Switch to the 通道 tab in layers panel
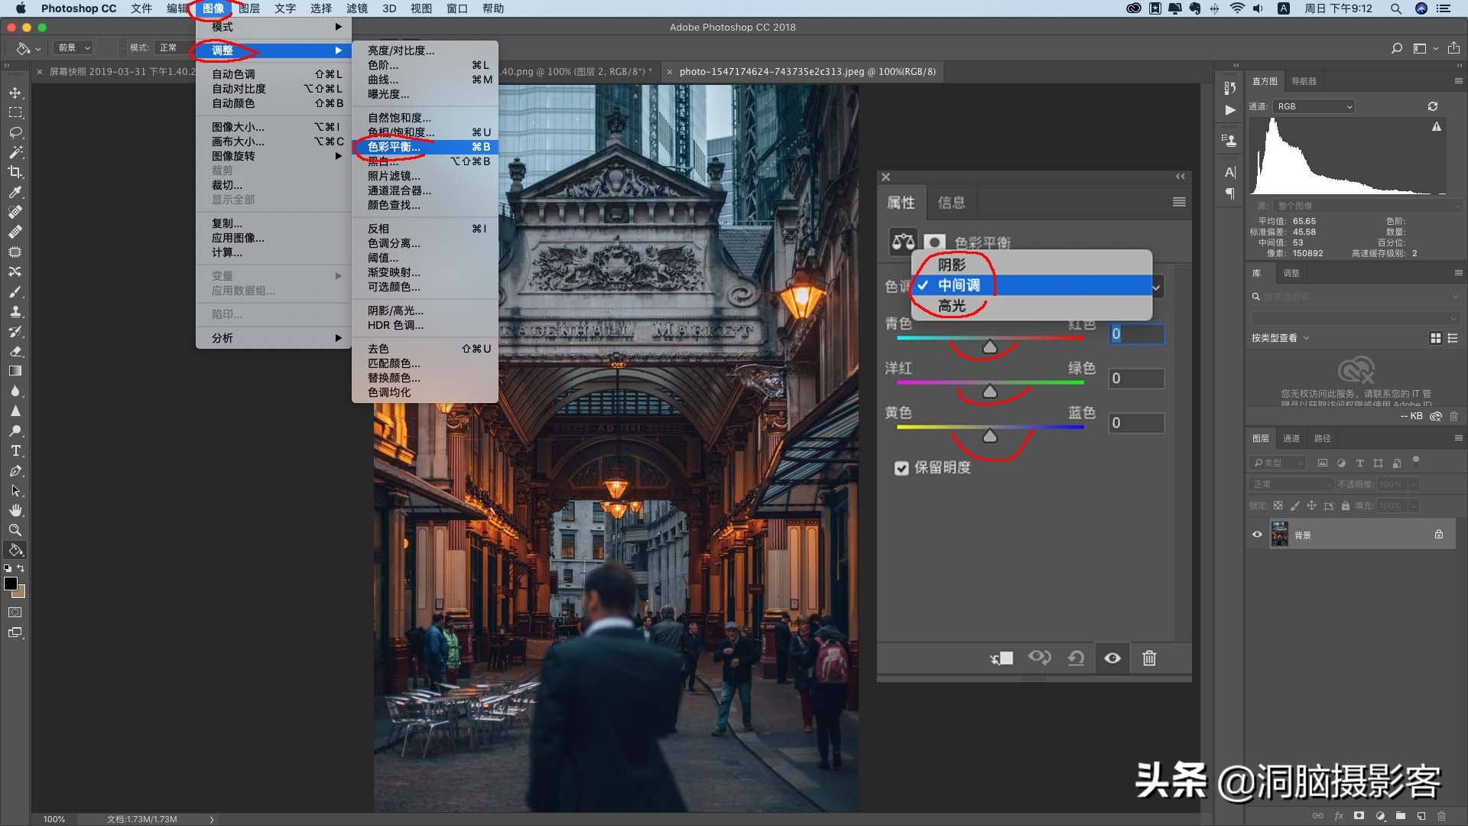Image resolution: width=1468 pixels, height=826 pixels. point(1291,438)
